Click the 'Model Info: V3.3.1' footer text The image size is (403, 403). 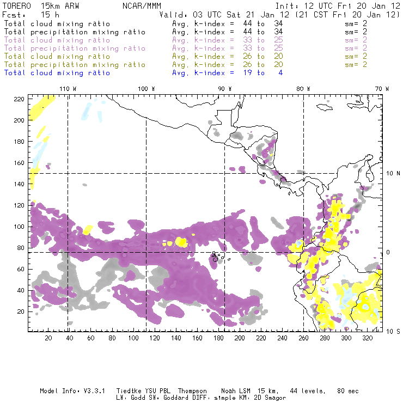pyautogui.click(x=72, y=391)
